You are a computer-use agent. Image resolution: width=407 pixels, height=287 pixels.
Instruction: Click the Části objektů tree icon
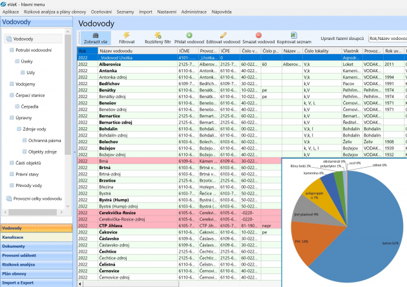(12, 163)
